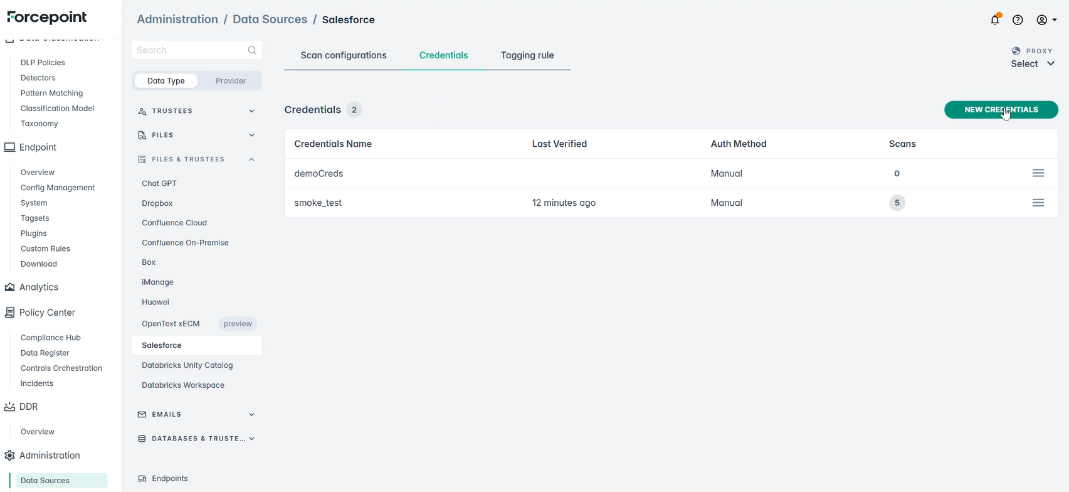
Task: Expand the Trustees section
Action: [x=251, y=111]
